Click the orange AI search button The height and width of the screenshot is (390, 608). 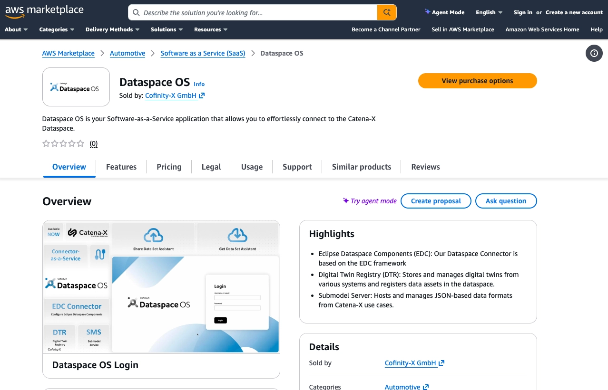[x=387, y=12]
